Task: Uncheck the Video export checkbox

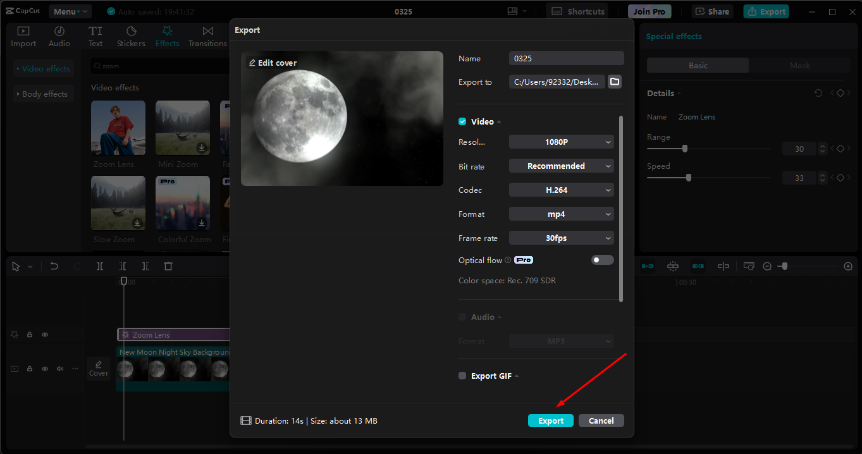Action: [462, 121]
